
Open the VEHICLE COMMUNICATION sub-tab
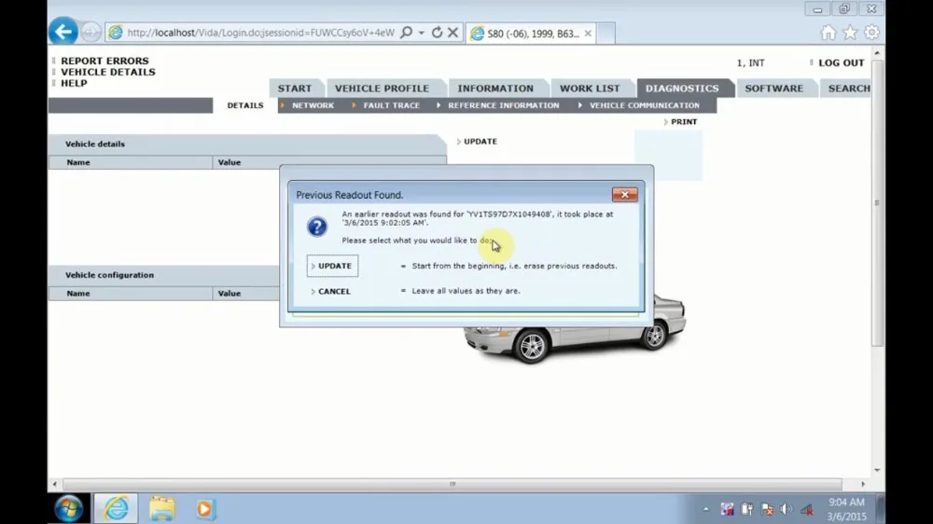(x=645, y=105)
